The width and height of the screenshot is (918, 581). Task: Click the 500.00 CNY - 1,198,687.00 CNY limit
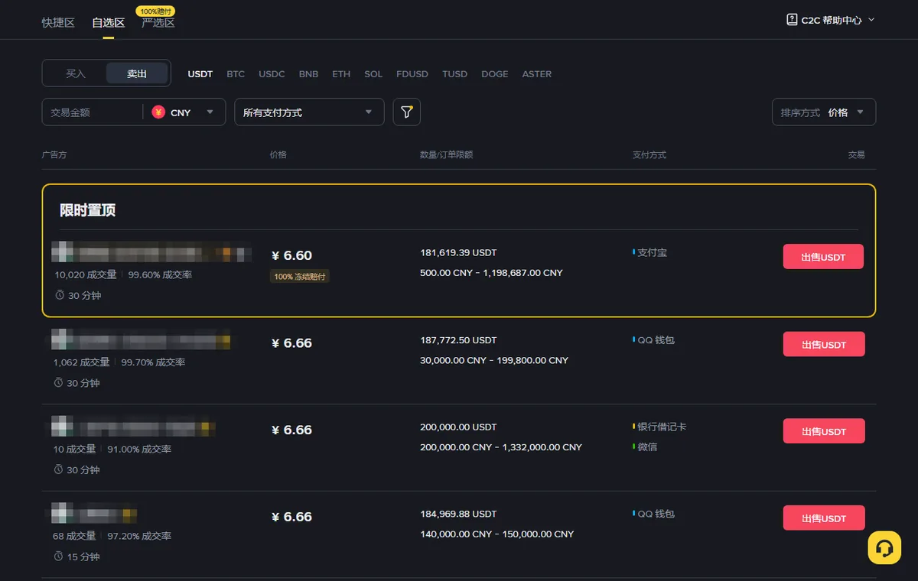491,273
